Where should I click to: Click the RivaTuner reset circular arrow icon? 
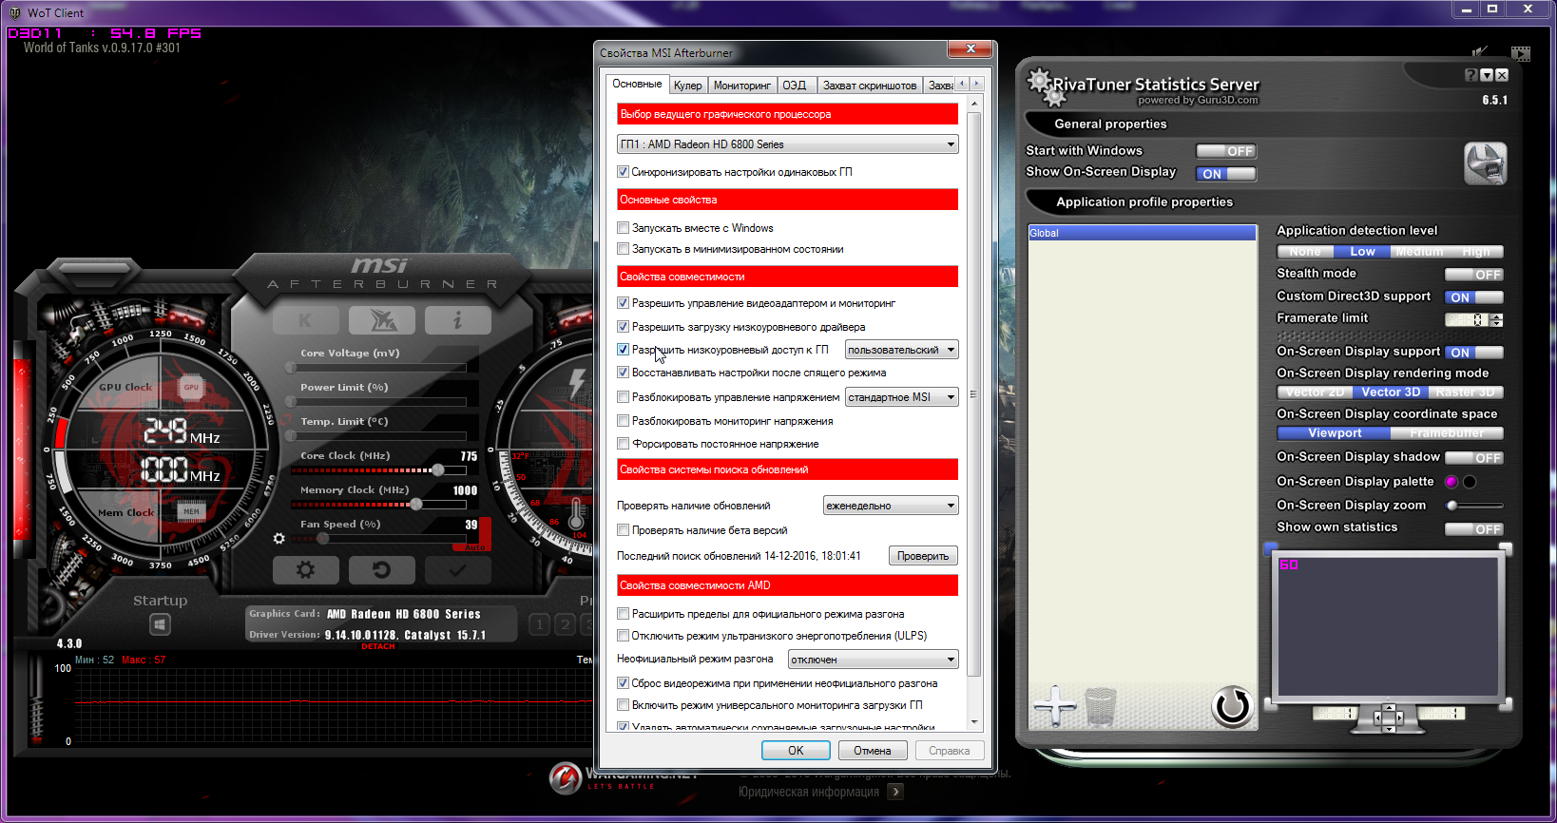(1232, 706)
